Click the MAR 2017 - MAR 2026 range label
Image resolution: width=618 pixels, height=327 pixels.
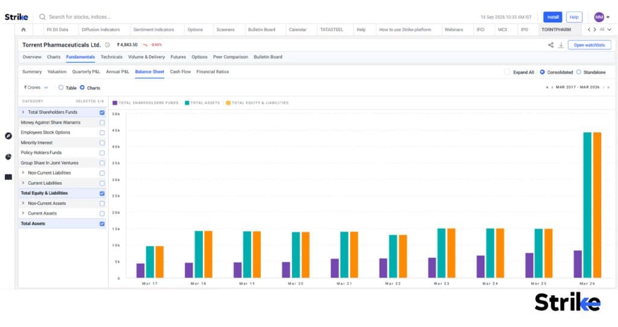point(578,87)
